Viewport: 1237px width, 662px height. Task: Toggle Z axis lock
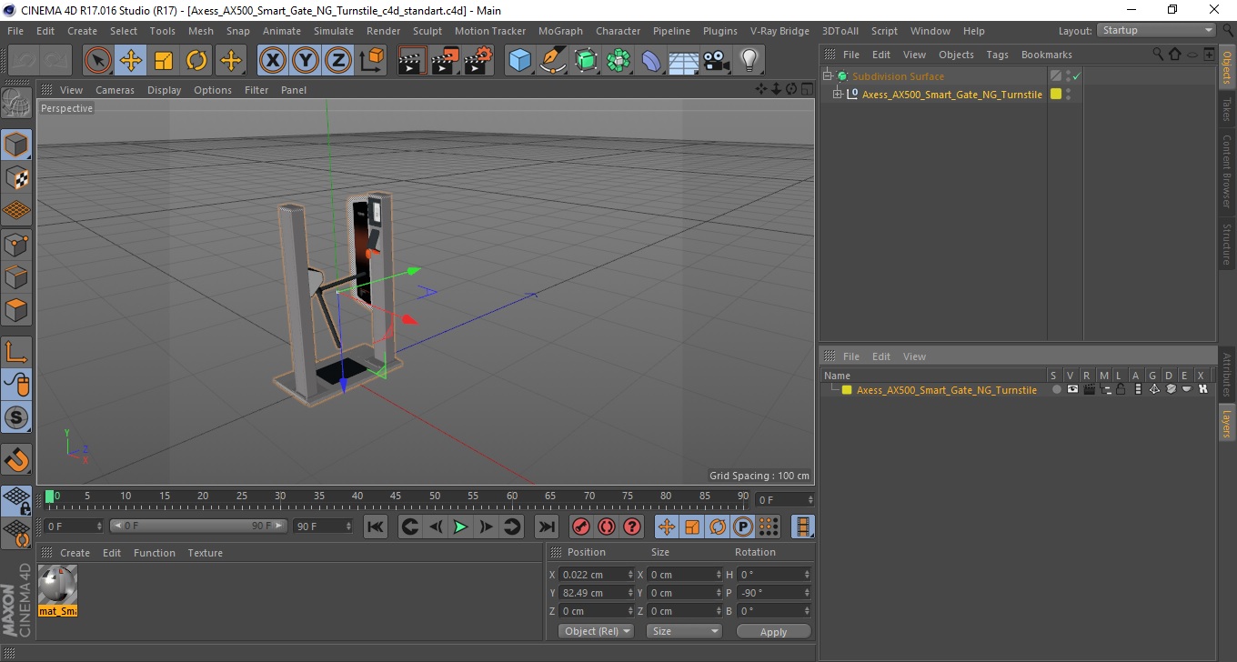[x=338, y=61]
